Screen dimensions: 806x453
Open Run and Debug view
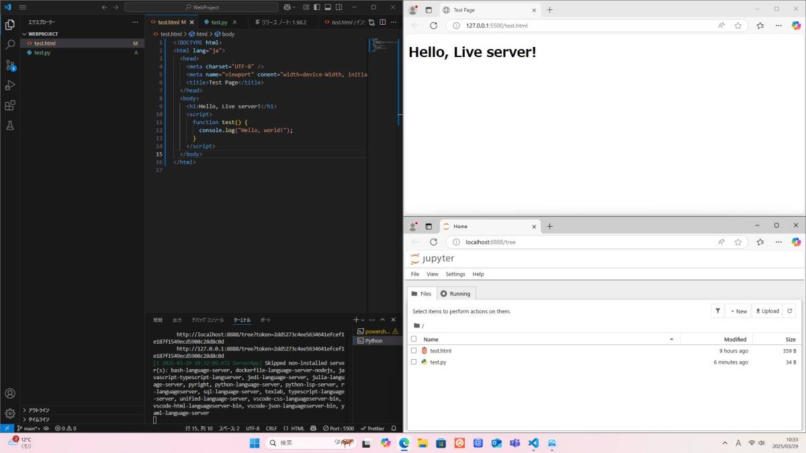click(x=10, y=85)
